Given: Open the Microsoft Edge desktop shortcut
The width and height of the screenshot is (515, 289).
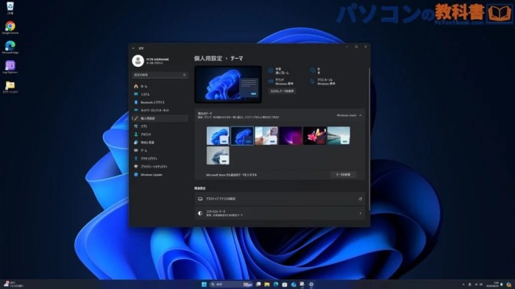Looking at the screenshot, I should click(x=10, y=47).
